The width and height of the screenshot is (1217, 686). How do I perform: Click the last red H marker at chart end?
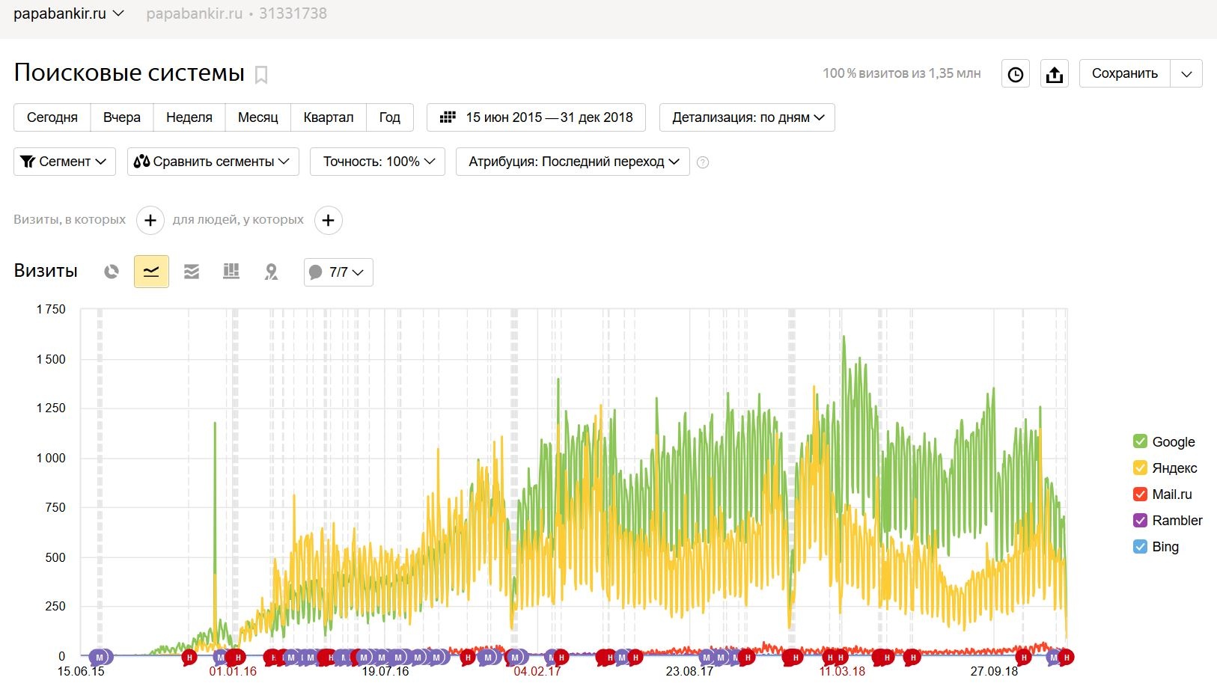click(1067, 658)
